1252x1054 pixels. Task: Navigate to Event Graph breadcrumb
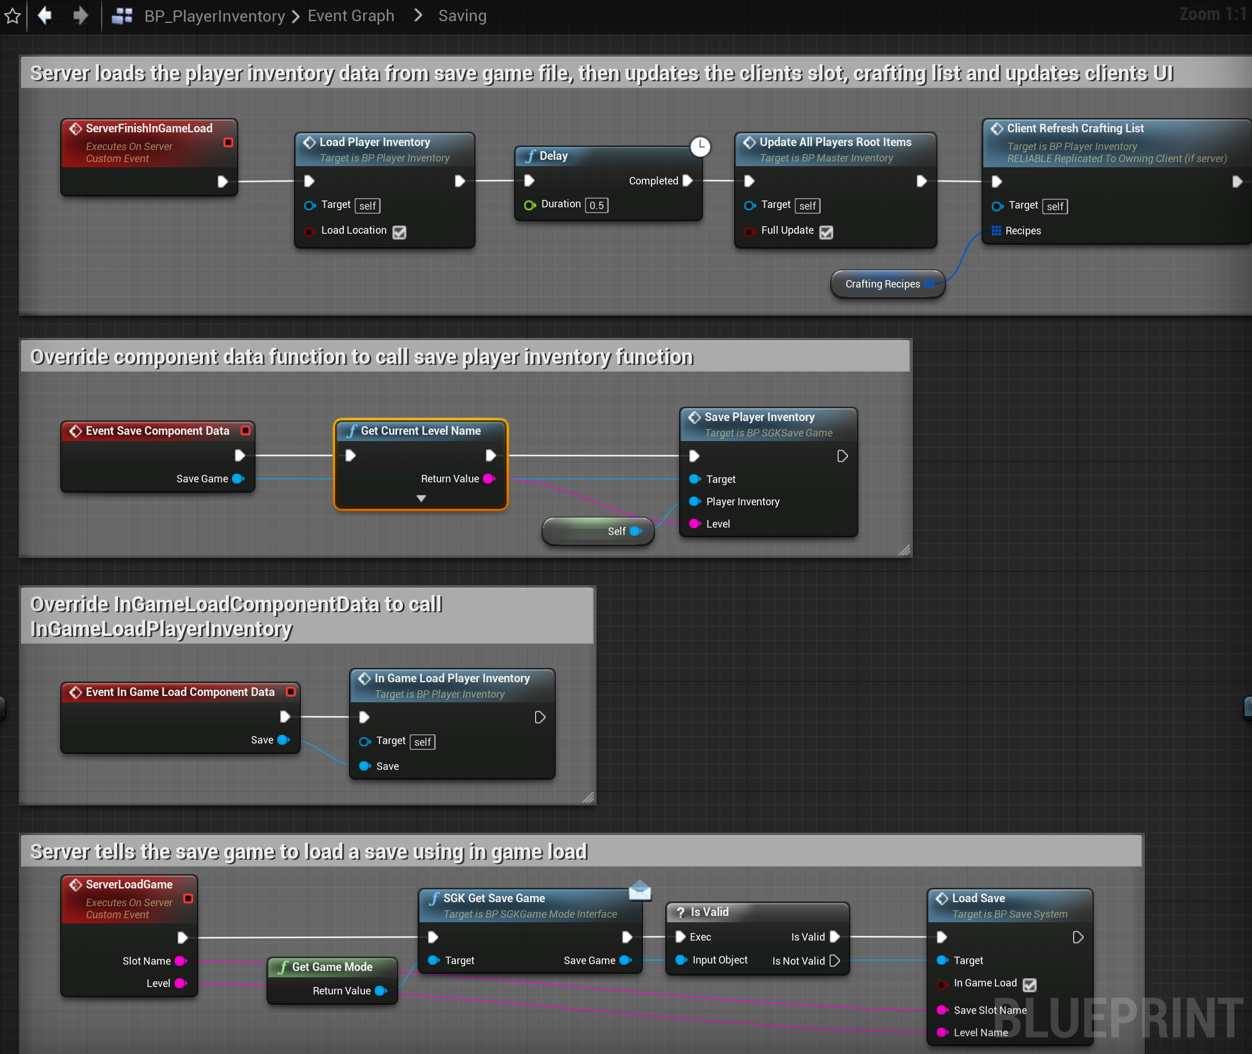pos(351,16)
